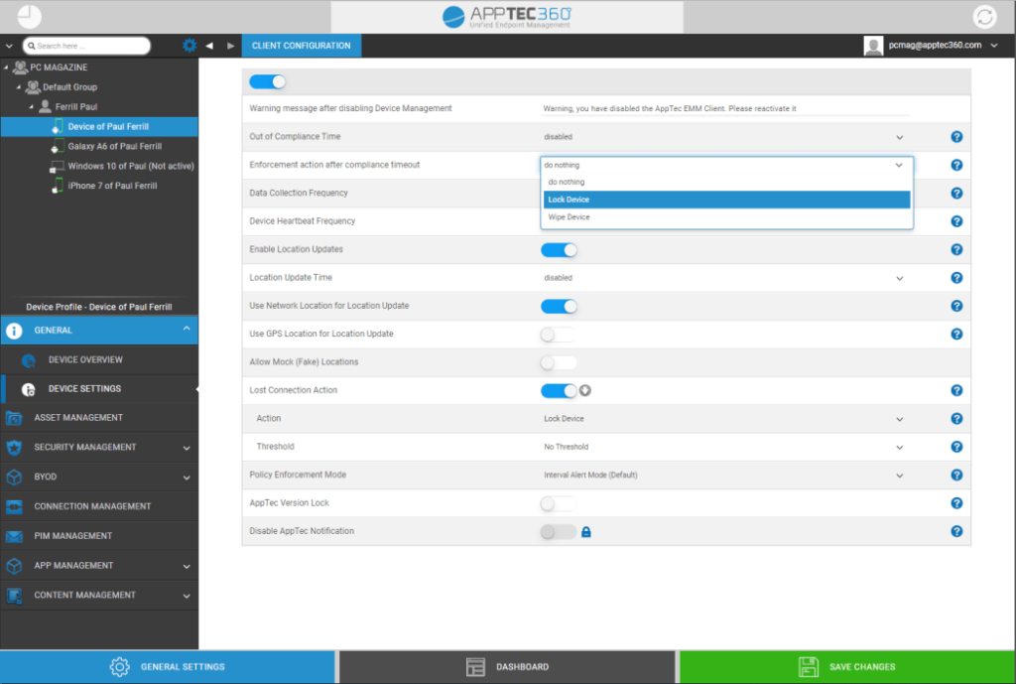Open the blue gear settings icon
This screenshot has width=1016, height=684.
pyautogui.click(x=190, y=46)
